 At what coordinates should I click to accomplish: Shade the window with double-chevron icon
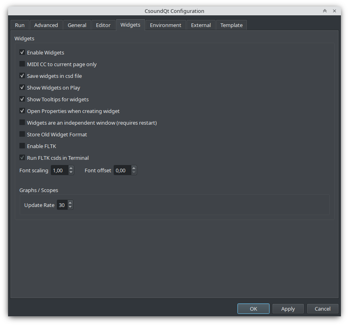pyautogui.click(x=325, y=11)
